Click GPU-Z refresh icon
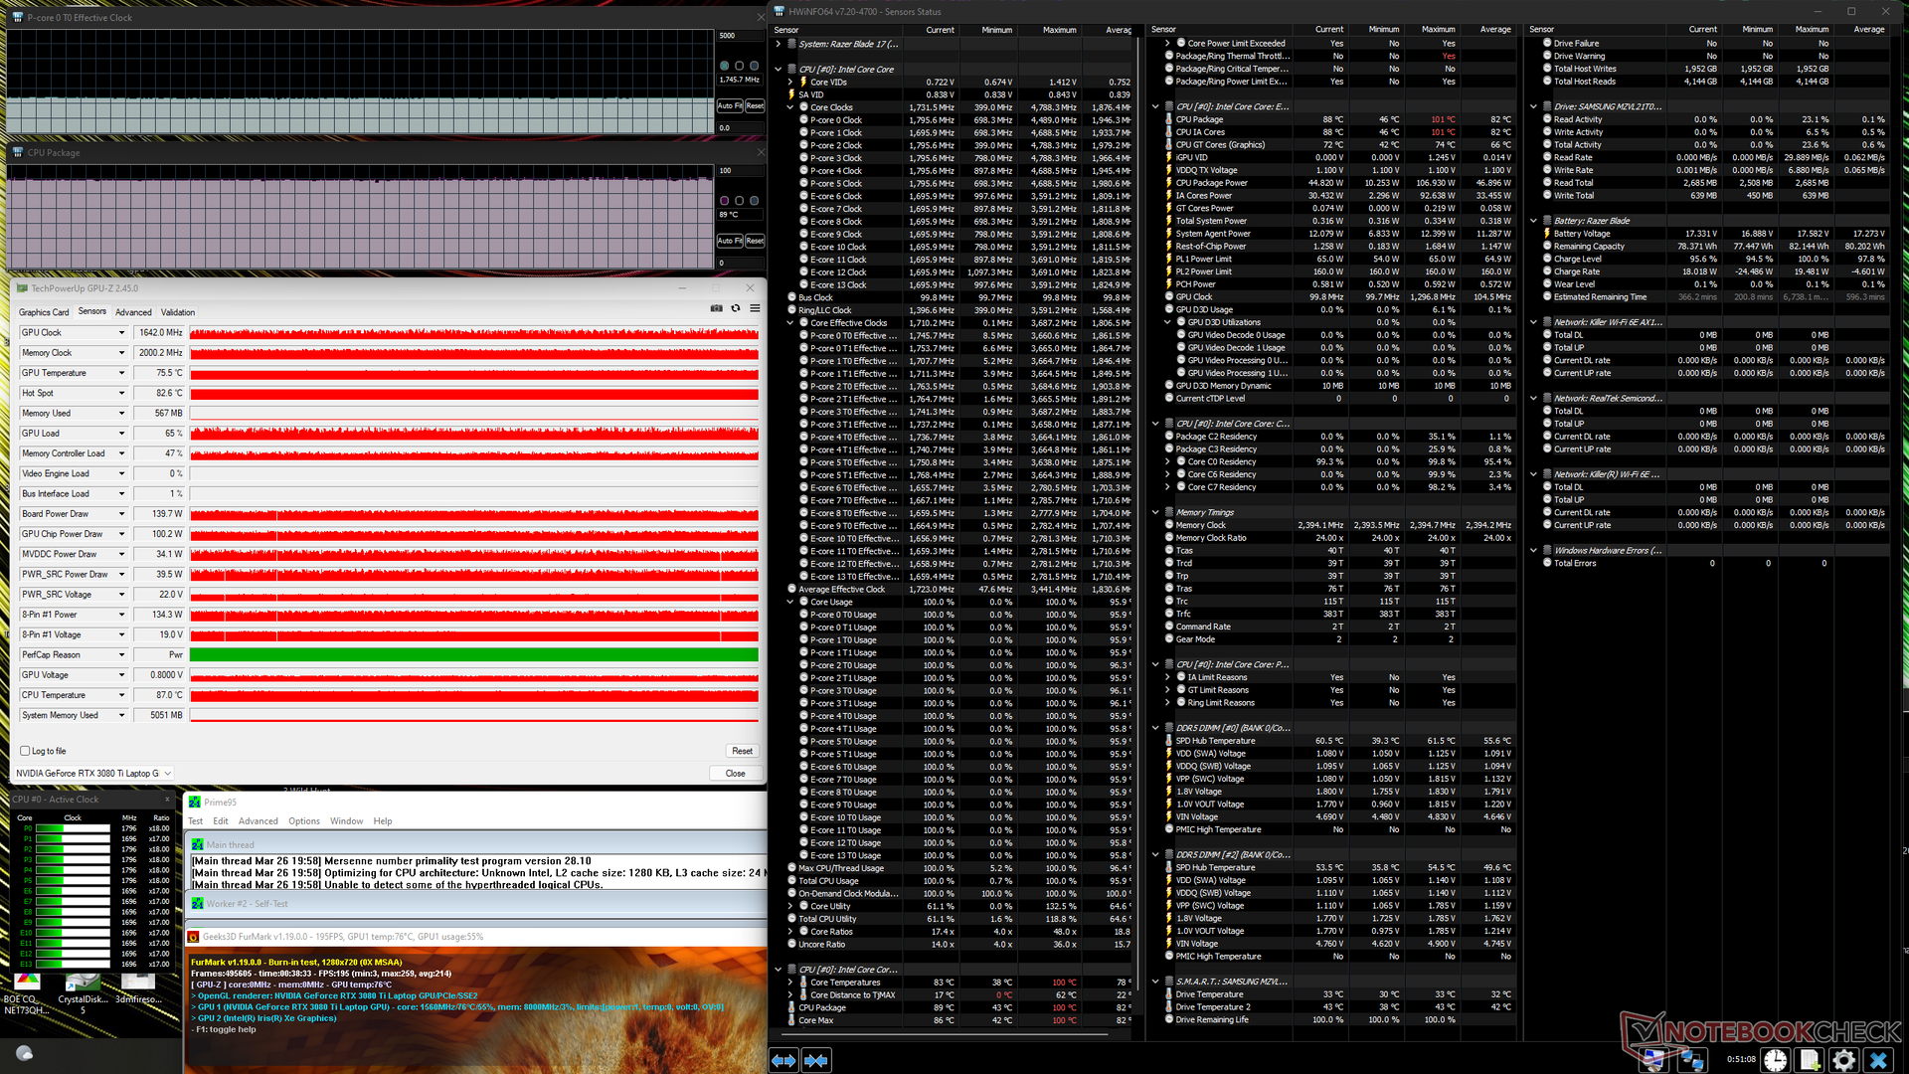Image resolution: width=1909 pixels, height=1074 pixels. coord(736,308)
